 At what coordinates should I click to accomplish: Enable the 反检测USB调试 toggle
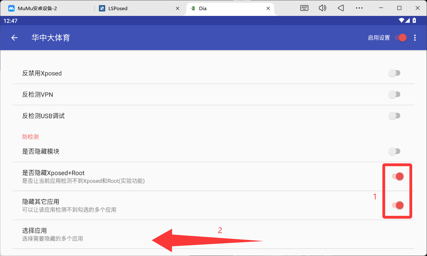pos(394,116)
